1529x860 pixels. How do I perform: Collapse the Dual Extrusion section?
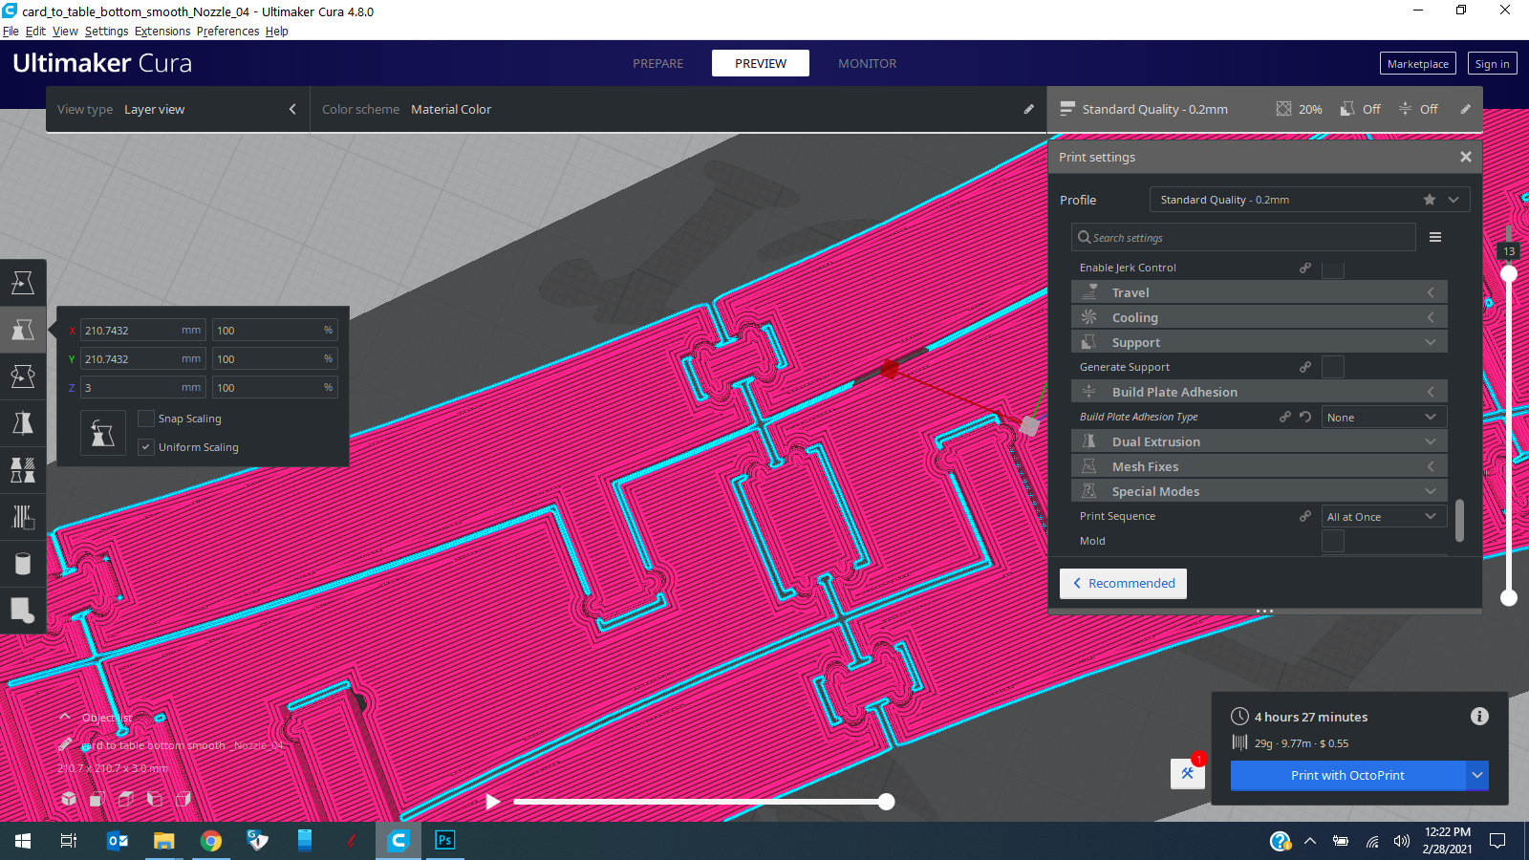pyautogui.click(x=1260, y=441)
